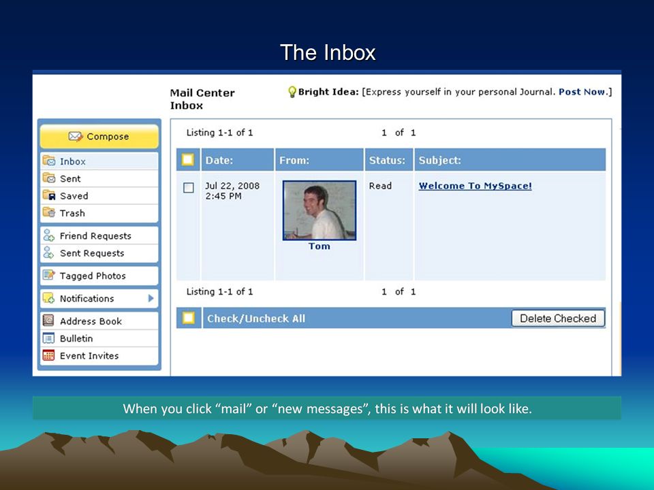The height and width of the screenshot is (490, 654).
Task: Click the Tagged Photos icon
Action: (x=49, y=275)
